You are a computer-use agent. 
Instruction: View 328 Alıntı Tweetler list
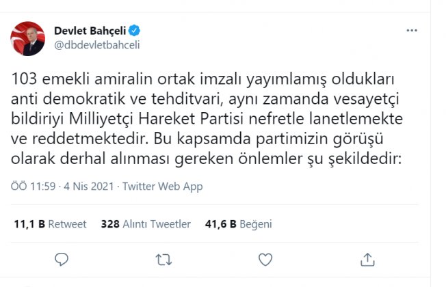(x=146, y=224)
